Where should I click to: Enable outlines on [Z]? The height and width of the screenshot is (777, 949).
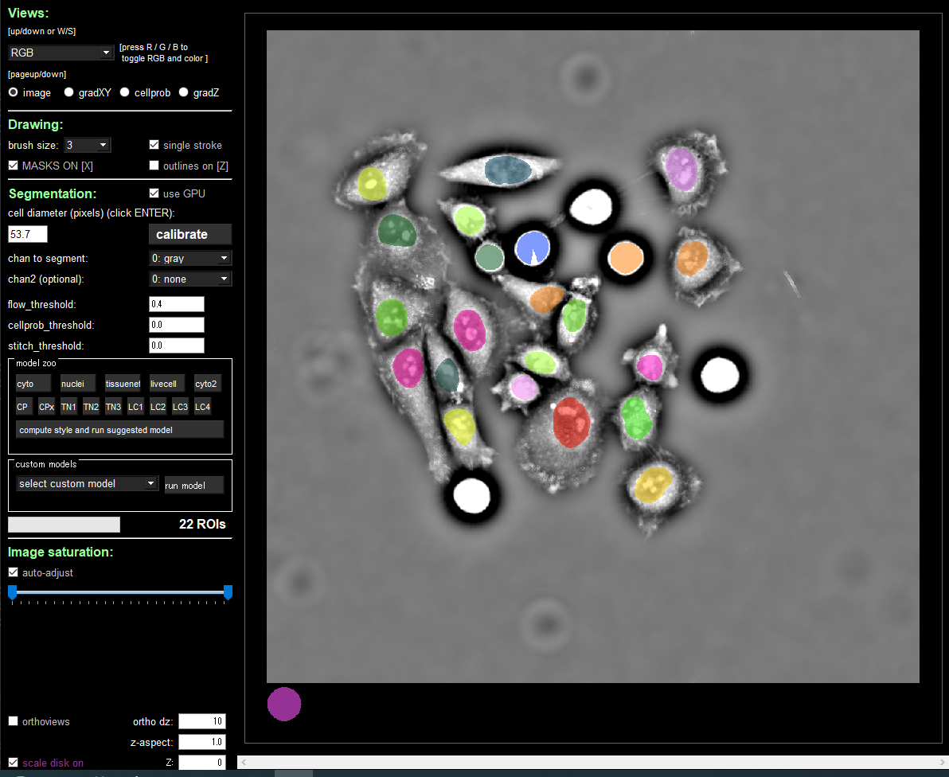point(154,165)
